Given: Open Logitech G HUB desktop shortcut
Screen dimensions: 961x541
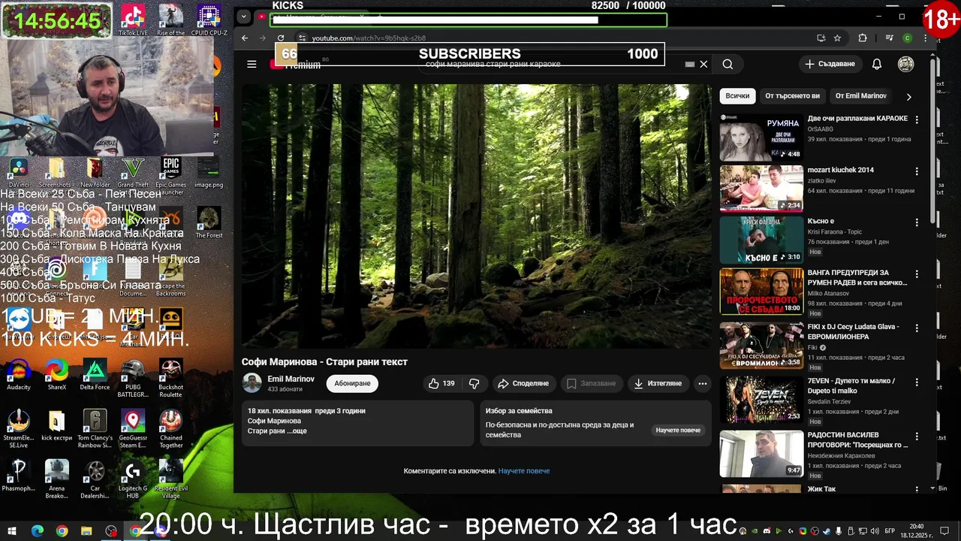Looking at the screenshot, I should (133, 479).
